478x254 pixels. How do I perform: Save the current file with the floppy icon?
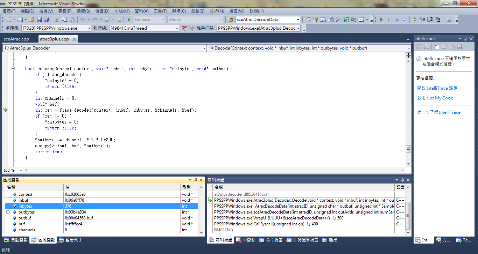click(x=39, y=20)
